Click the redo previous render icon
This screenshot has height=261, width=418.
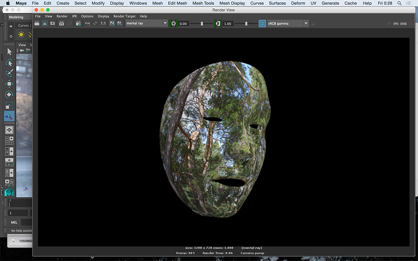tap(37, 23)
